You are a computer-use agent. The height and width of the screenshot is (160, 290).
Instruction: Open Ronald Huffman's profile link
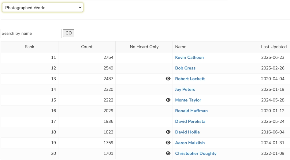191,111
